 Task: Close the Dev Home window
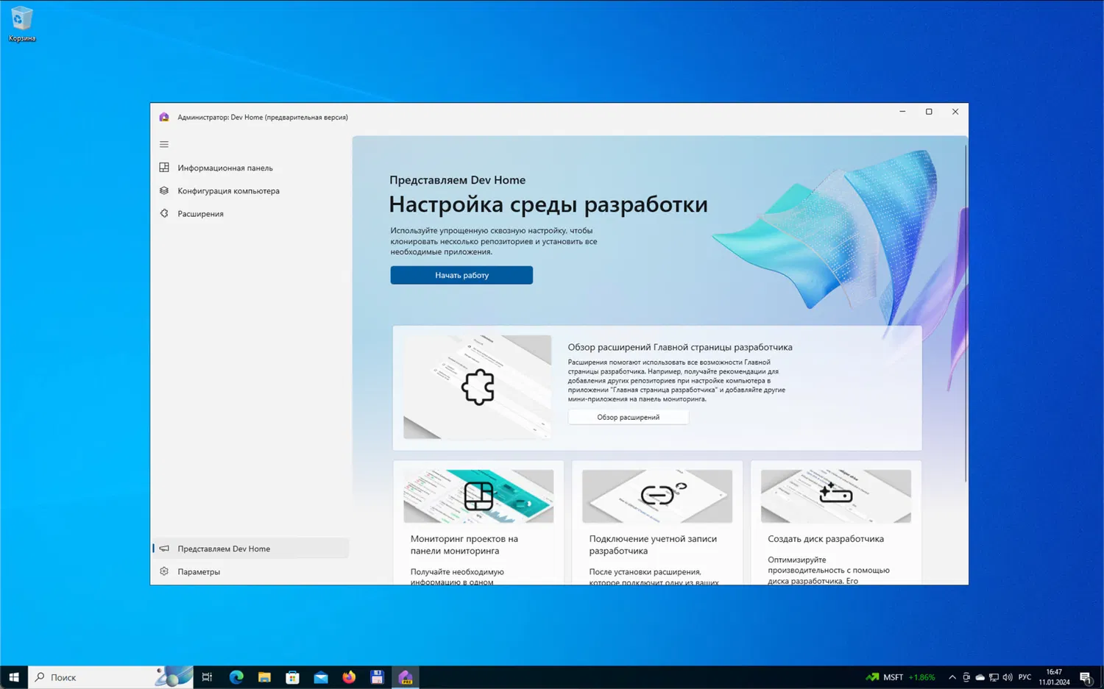coord(955,112)
